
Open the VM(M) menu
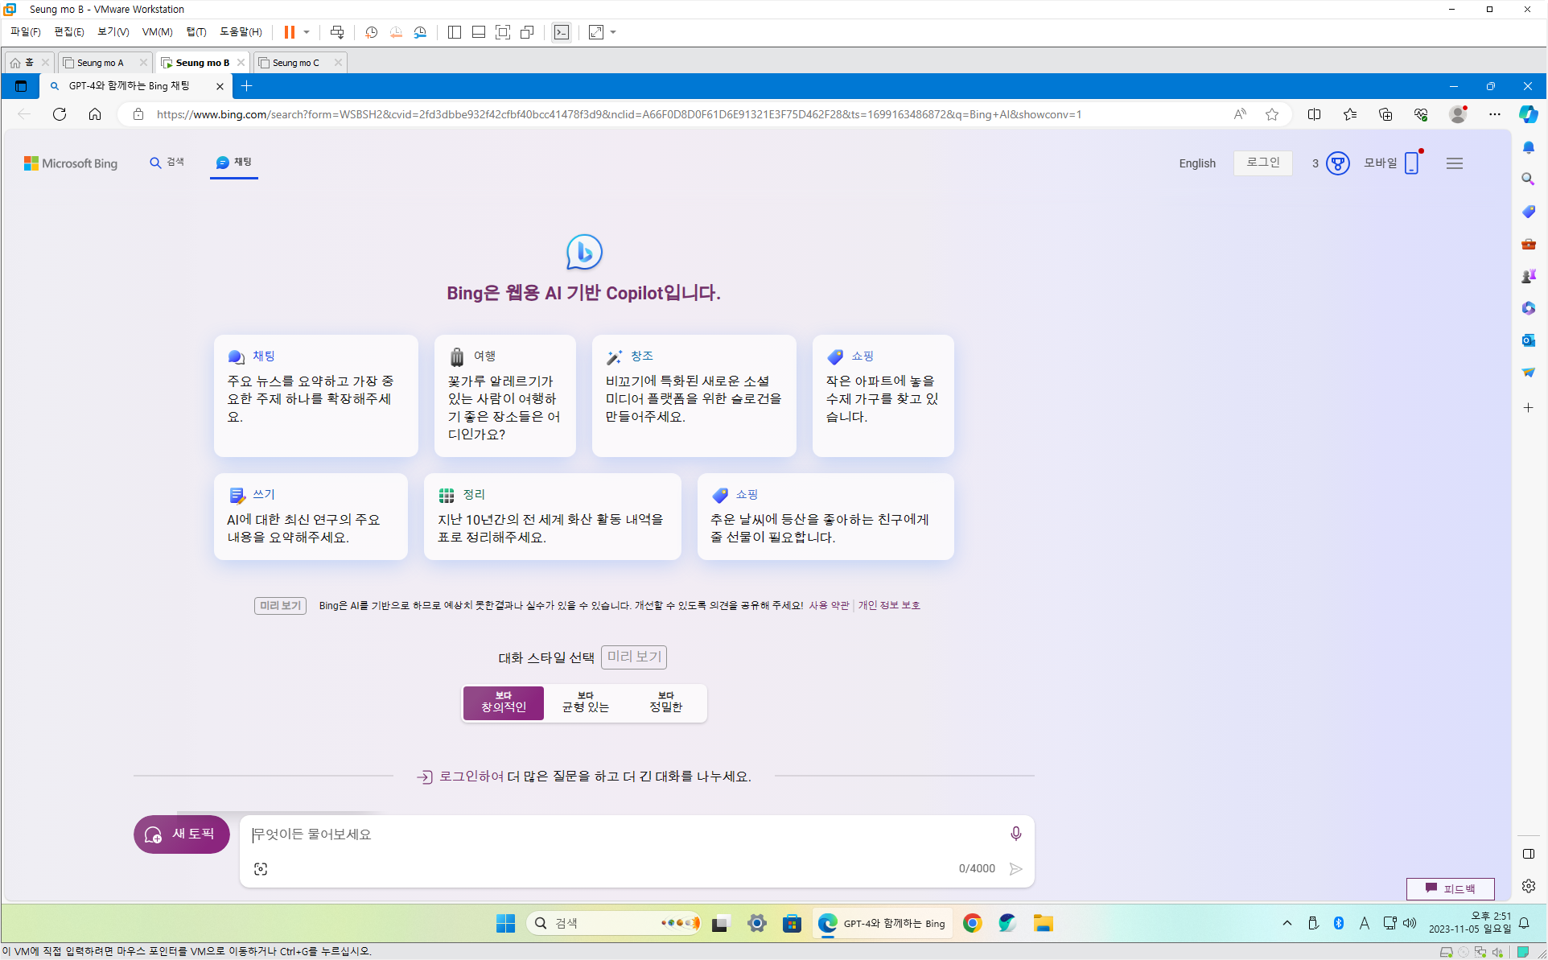click(157, 32)
